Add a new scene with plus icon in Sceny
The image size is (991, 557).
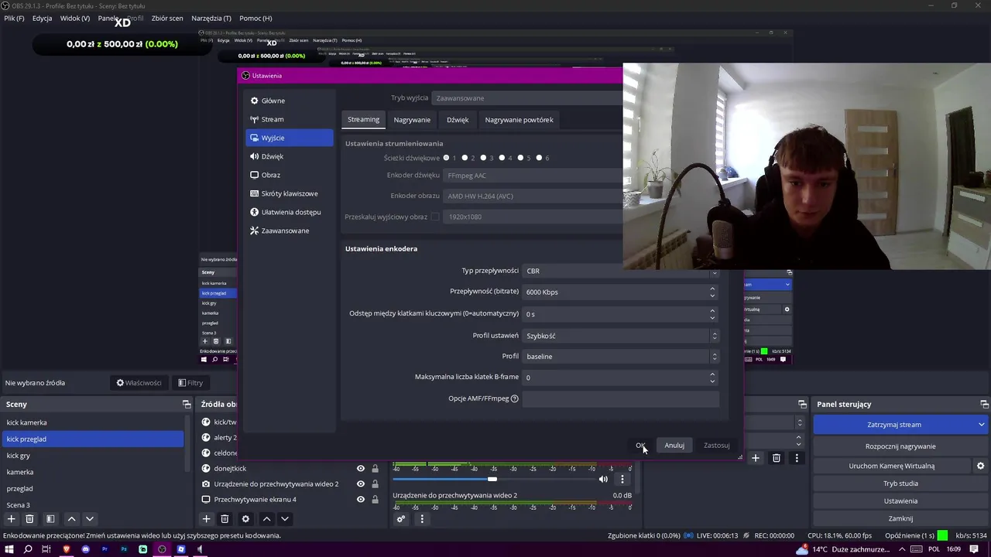(x=11, y=519)
